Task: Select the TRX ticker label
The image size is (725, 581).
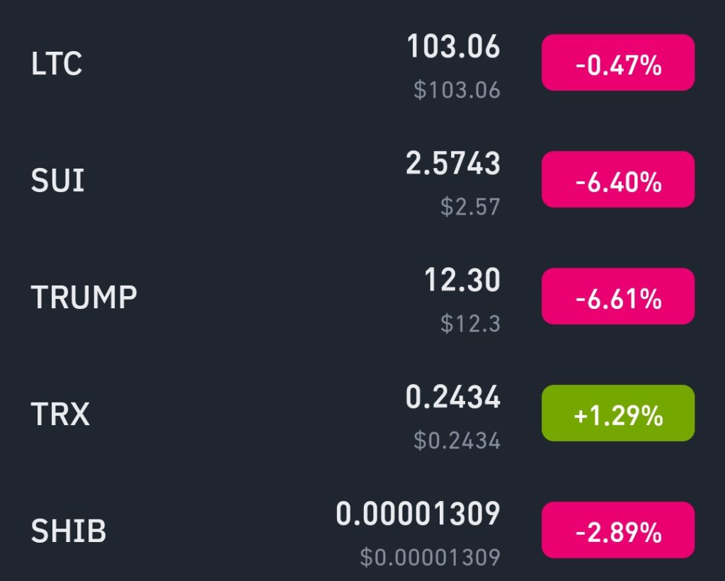Action: [60, 414]
